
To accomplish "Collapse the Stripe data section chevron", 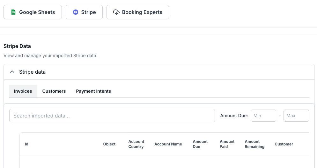I will click(12, 72).
